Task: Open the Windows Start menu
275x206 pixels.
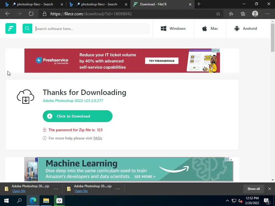Action: [6, 201]
